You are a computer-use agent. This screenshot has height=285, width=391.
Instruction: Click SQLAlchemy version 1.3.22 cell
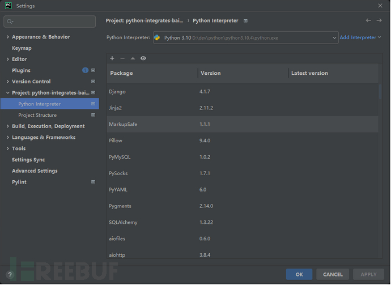coord(206,222)
